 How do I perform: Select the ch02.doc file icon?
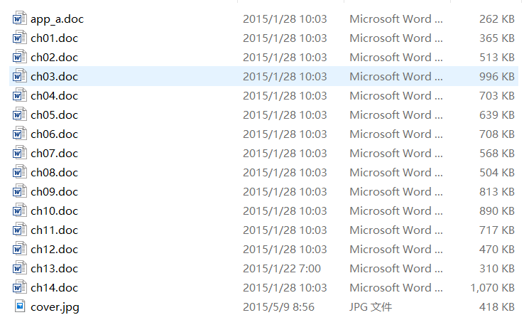point(19,58)
